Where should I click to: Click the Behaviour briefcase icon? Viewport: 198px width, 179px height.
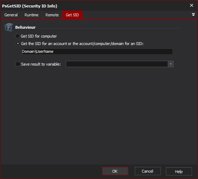click(x=9, y=27)
